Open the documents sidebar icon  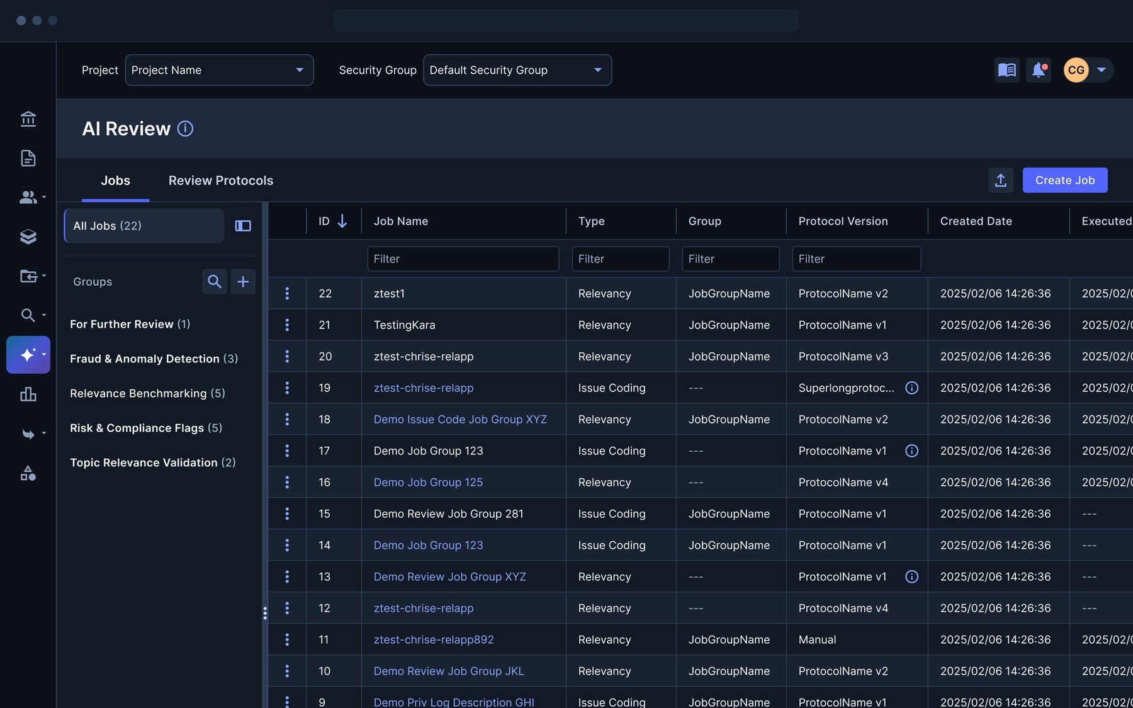click(28, 158)
